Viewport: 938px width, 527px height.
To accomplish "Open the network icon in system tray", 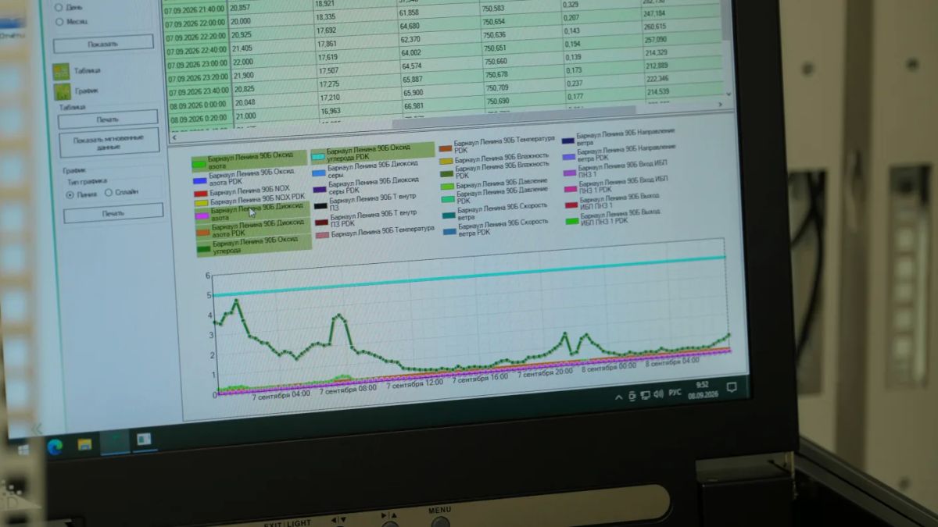I will (645, 394).
